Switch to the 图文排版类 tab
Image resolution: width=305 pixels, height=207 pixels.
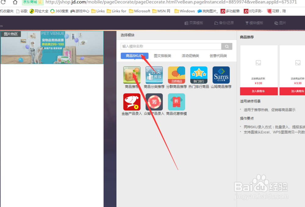click(x=163, y=56)
